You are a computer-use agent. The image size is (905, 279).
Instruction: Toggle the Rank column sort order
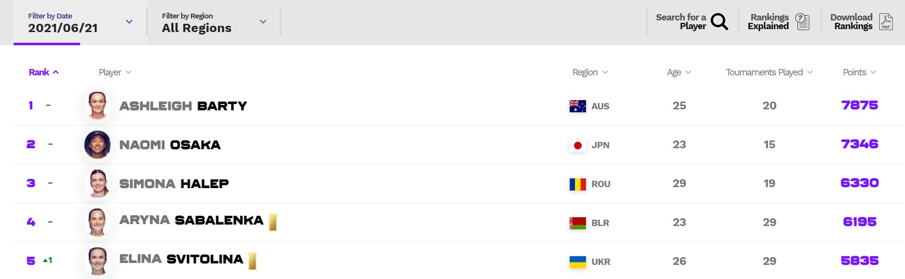click(x=44, y=72)
